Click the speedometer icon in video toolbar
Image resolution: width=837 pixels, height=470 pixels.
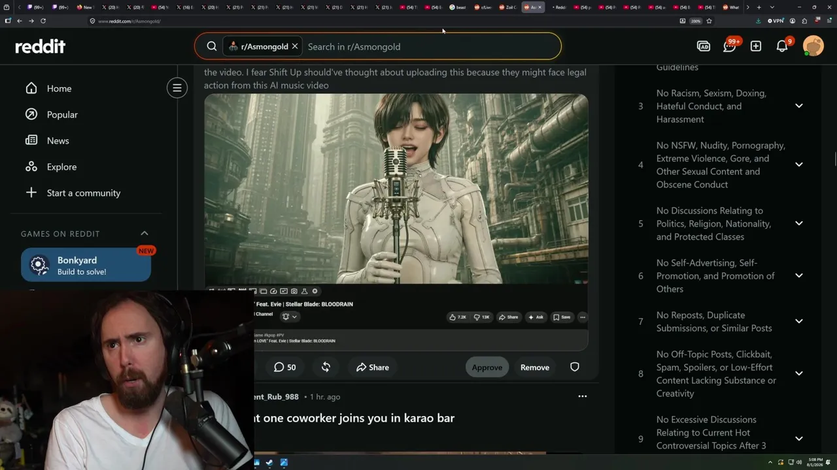pos(273,291)
